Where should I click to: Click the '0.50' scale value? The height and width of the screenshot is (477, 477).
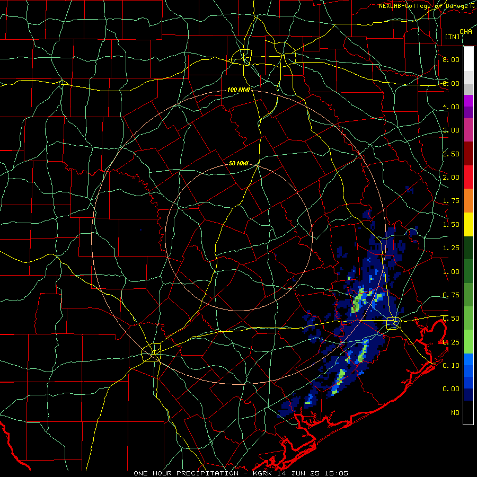coord(451,319)
